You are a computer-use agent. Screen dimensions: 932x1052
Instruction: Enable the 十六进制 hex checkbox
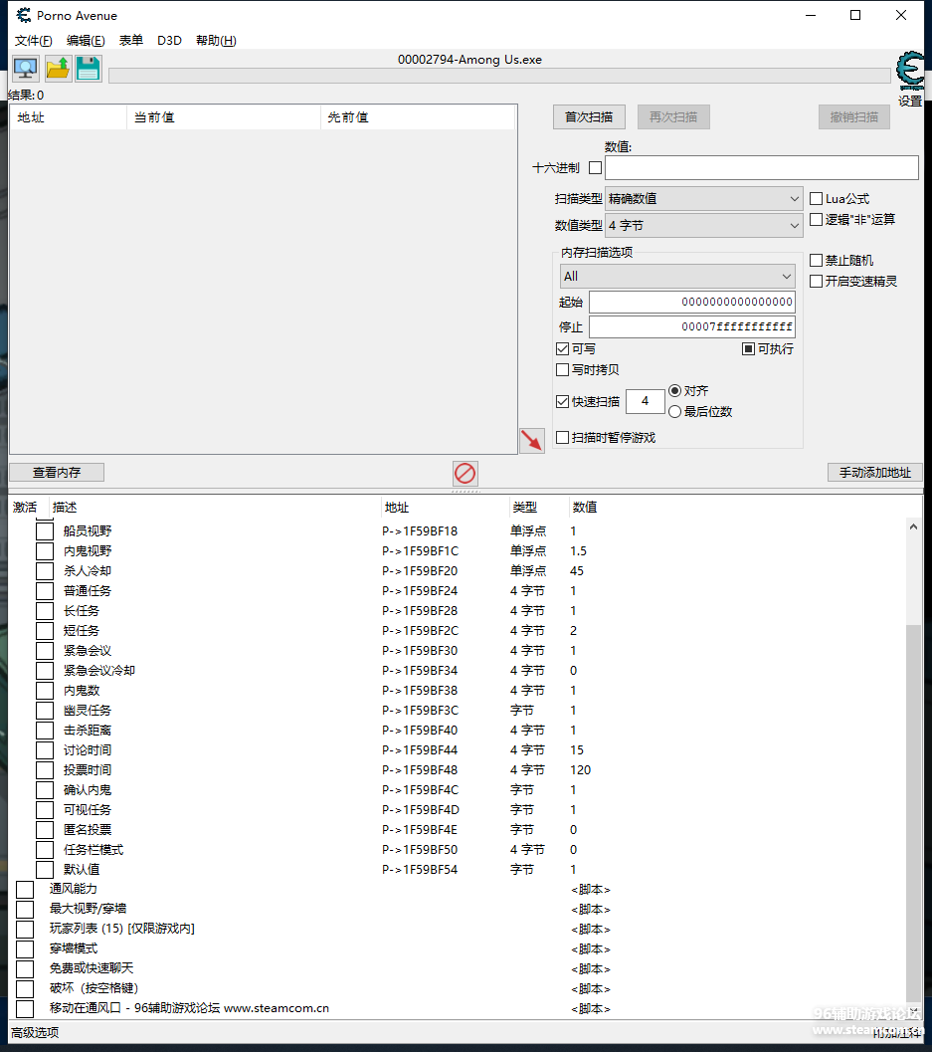coord(595,168)
